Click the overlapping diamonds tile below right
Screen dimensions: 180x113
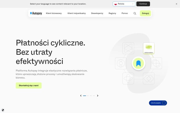click(x=149, y=78)
